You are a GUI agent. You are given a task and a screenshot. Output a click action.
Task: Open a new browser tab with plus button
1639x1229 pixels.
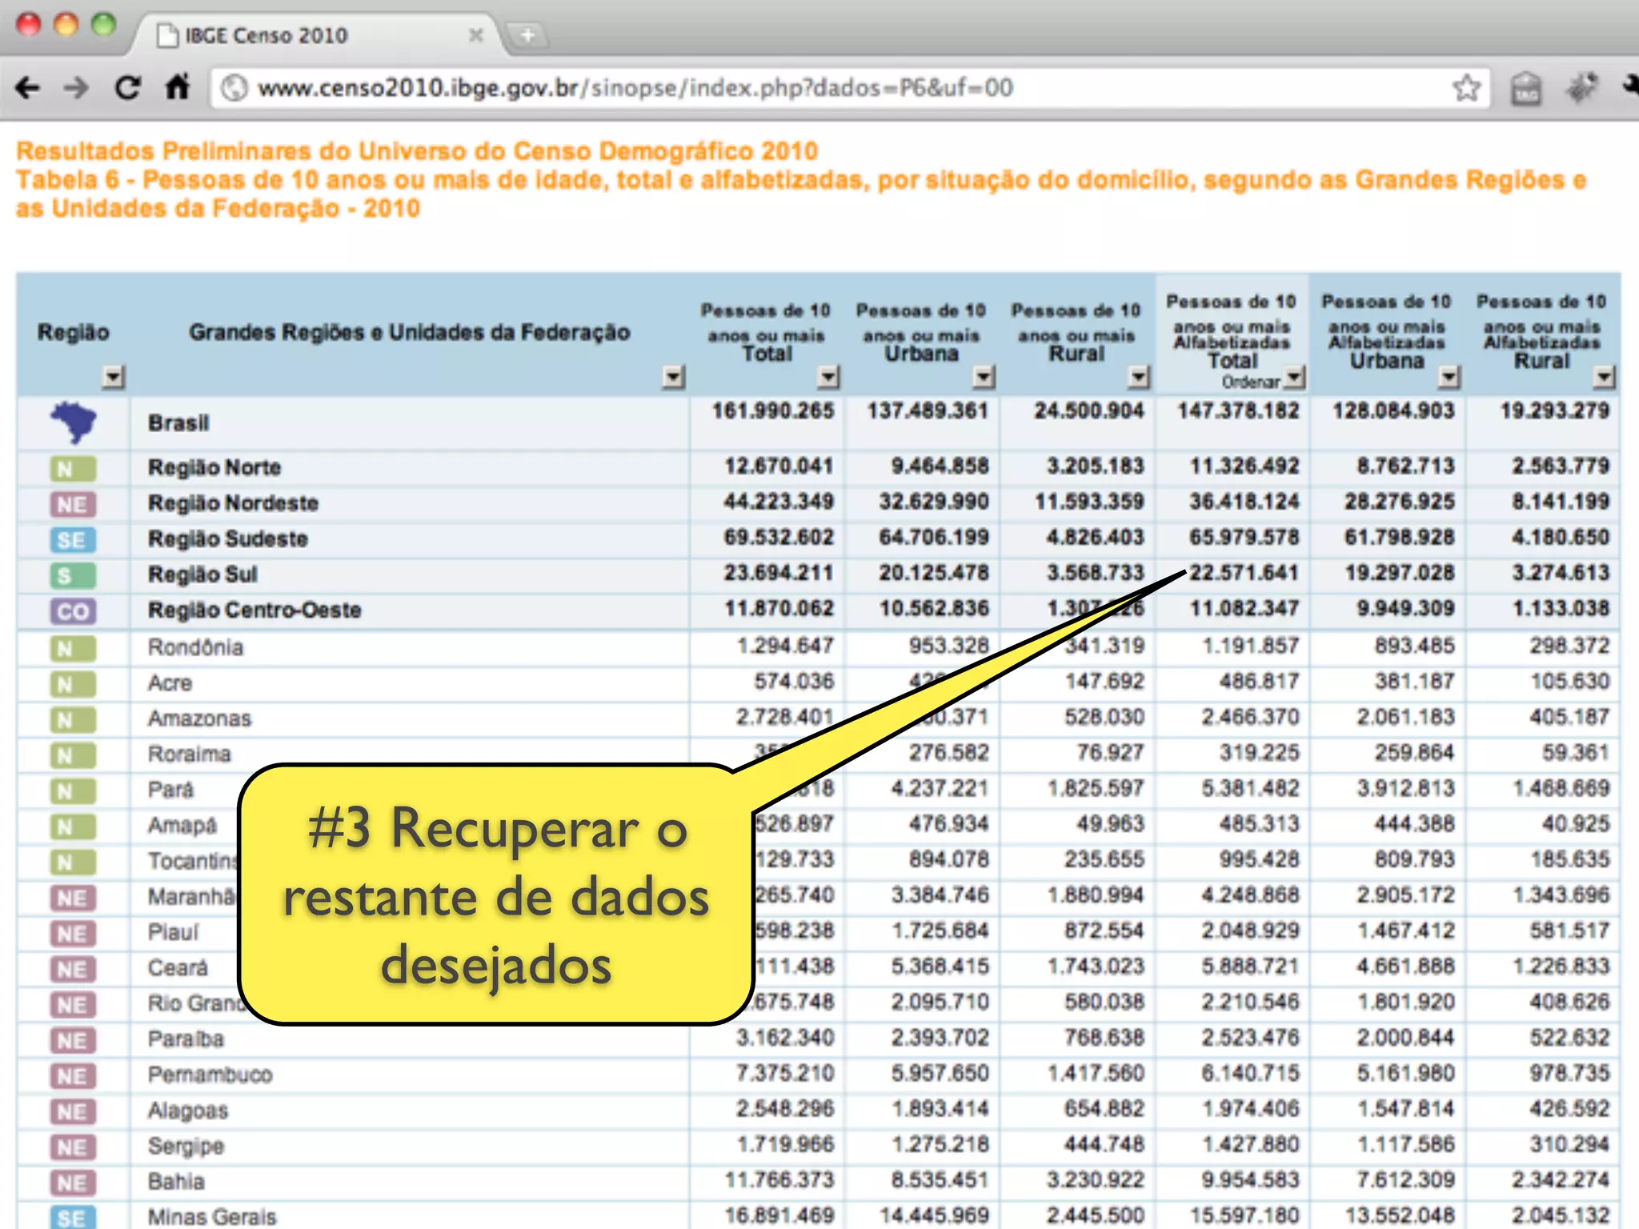coord(527,35)
